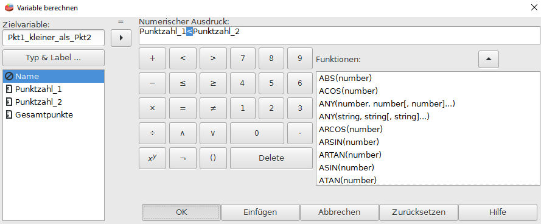
Task: Insert parentheses into the expression
Action: point(213,158)
